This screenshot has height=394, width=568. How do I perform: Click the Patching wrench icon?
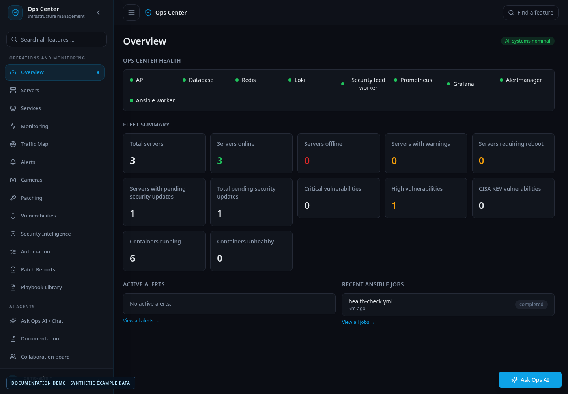tap(13, 198)
